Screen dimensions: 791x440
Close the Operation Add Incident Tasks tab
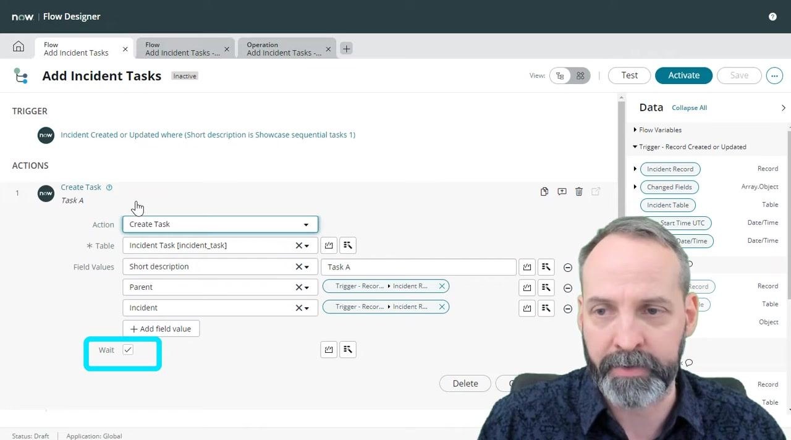(x=328, y=49)
